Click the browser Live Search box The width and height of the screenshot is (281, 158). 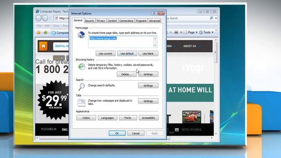click(x=187, y=18)
